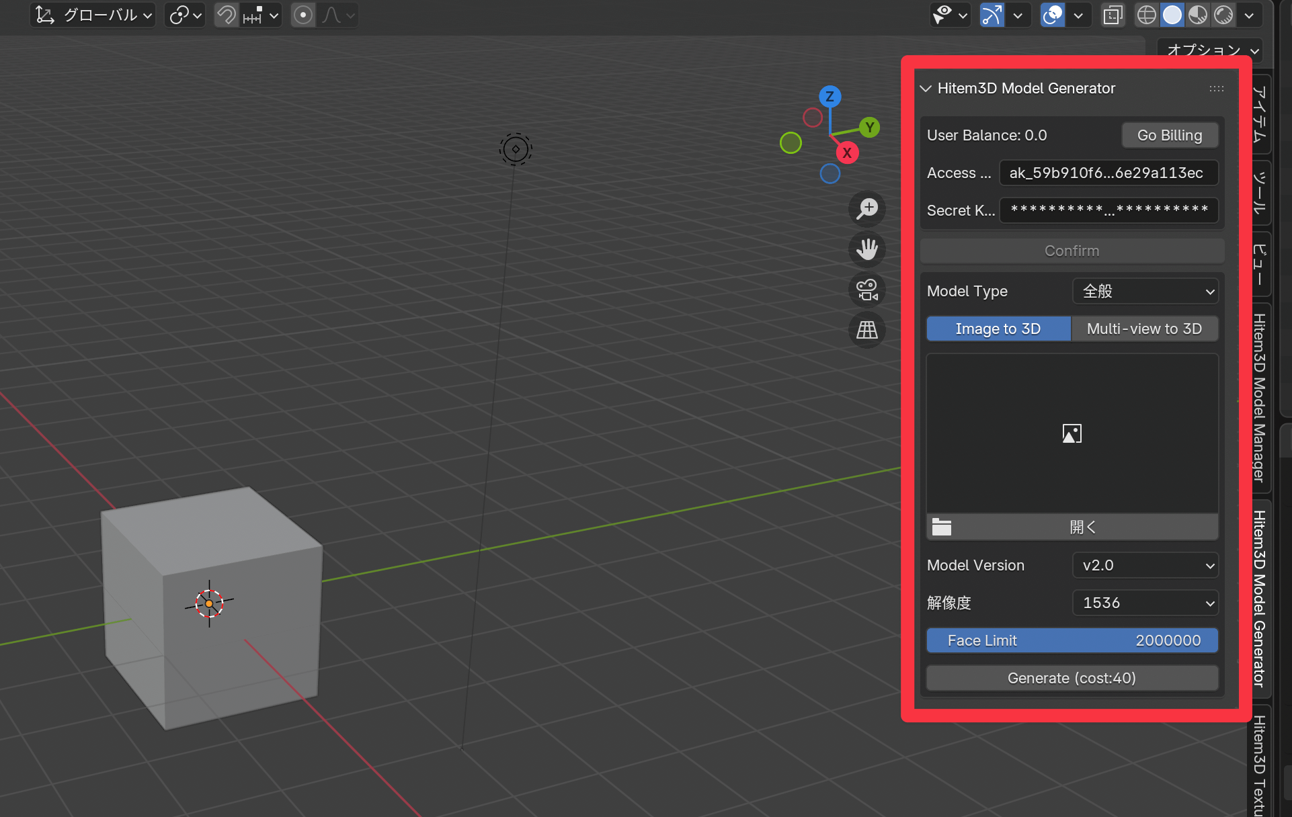
Task: Click the red X axis on gizmo
Action: [847, 153]
